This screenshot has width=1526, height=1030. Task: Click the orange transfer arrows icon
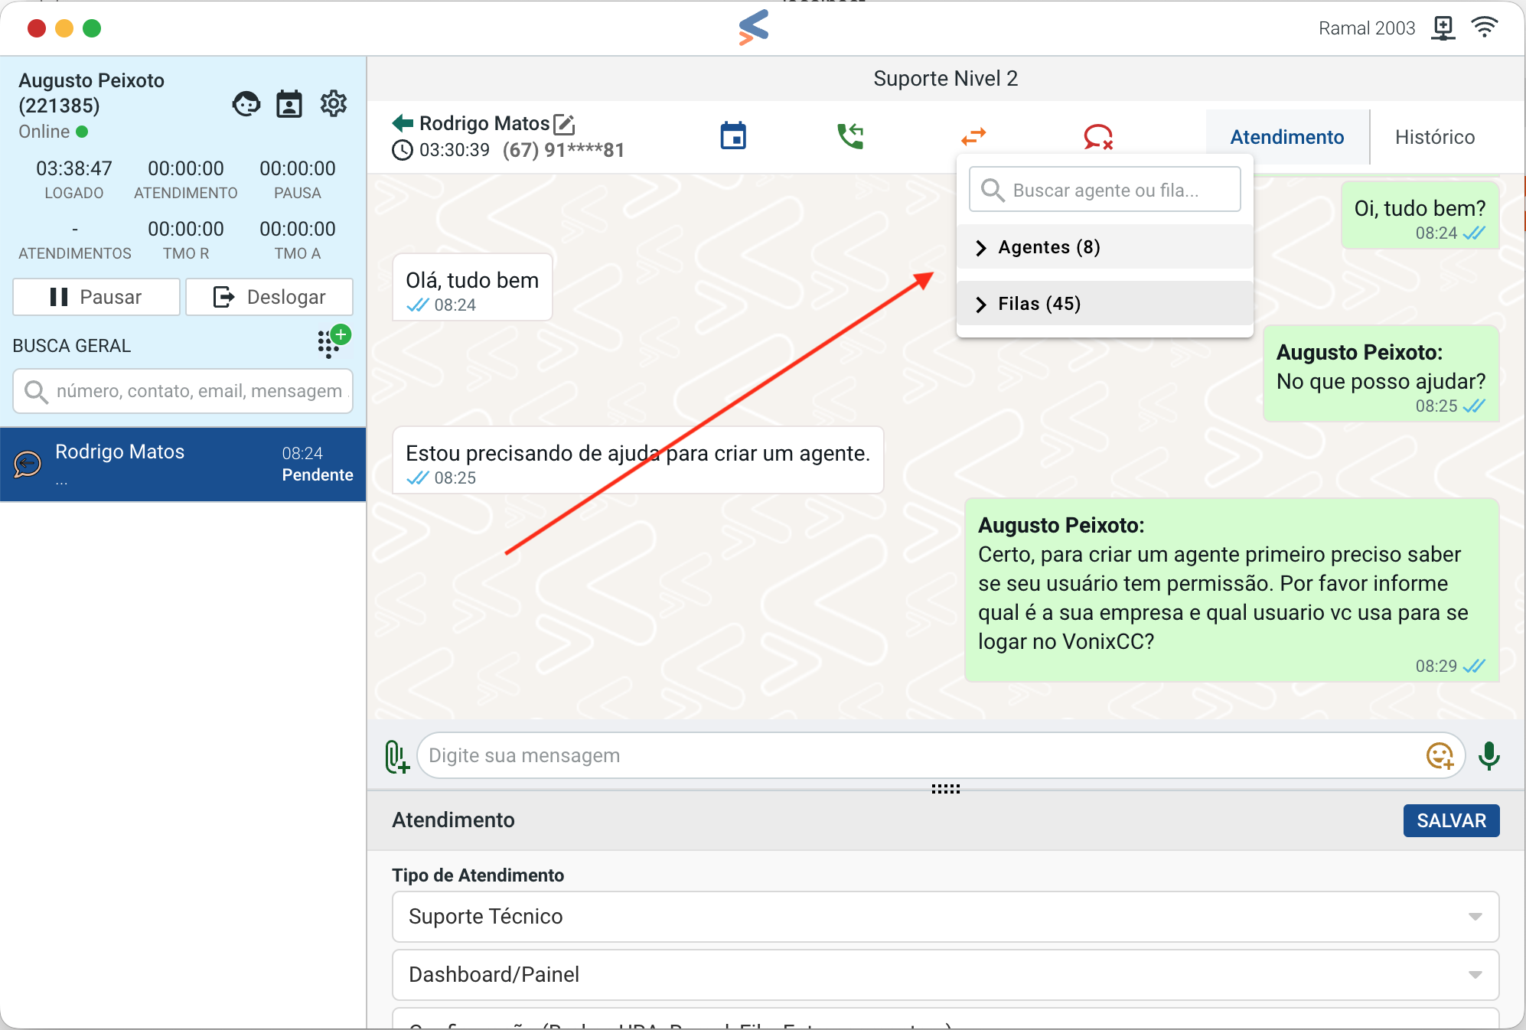(973, 136)
